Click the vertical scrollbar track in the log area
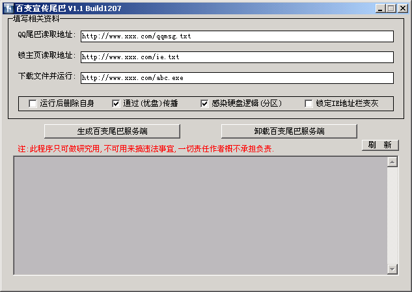 coord(392,215)
